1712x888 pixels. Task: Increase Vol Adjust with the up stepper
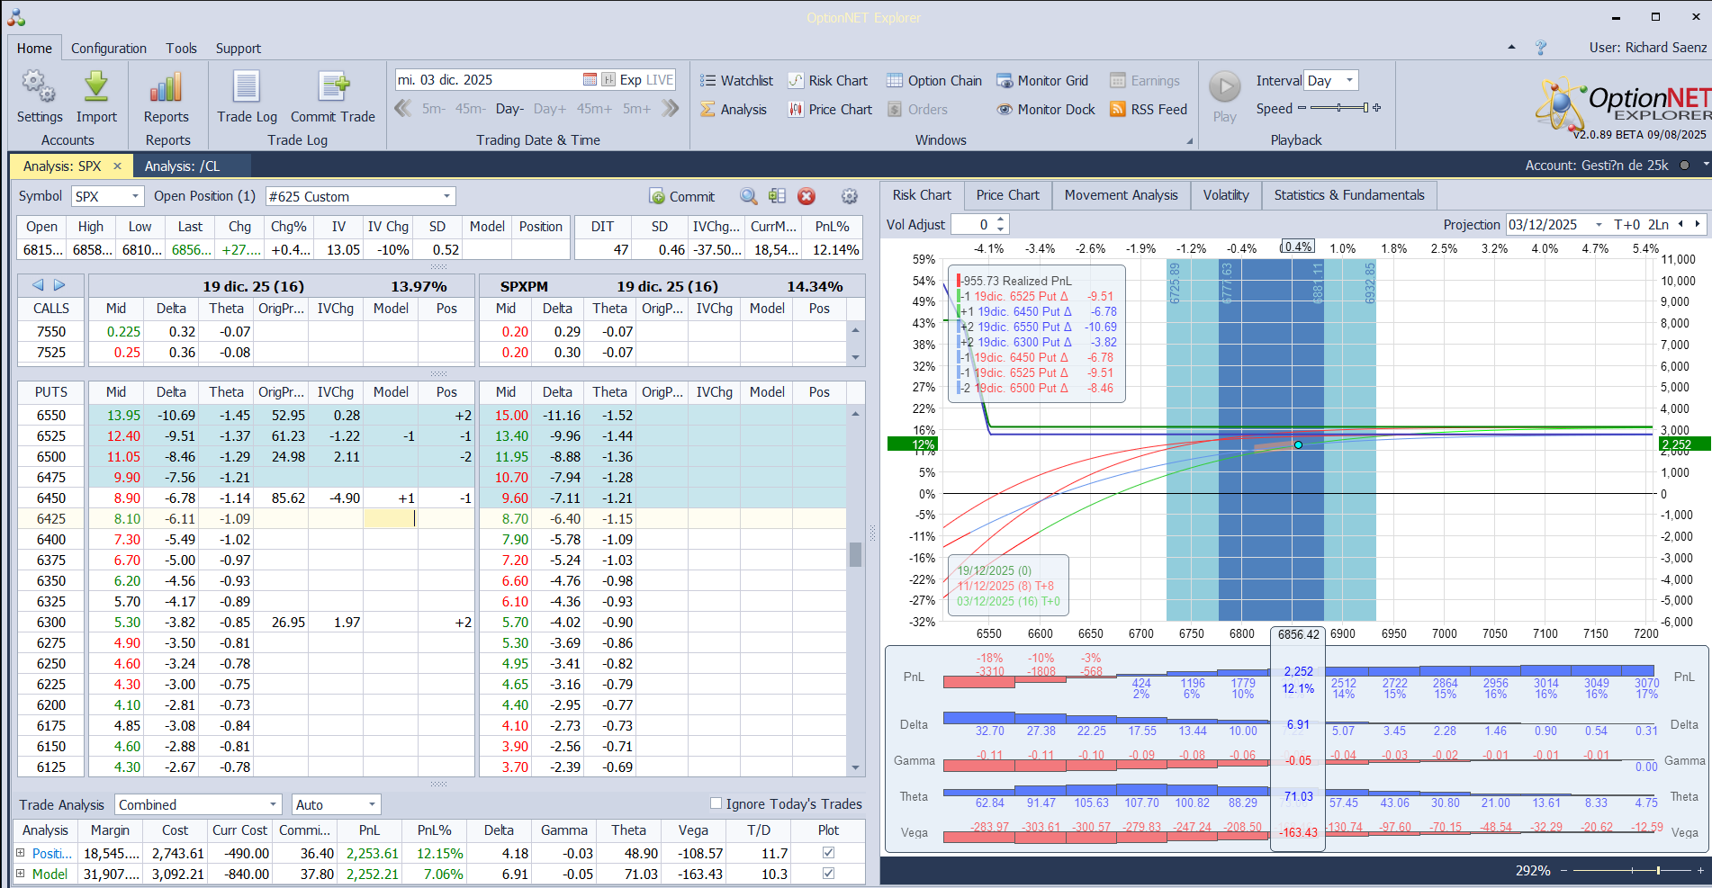coord(1001,220)
